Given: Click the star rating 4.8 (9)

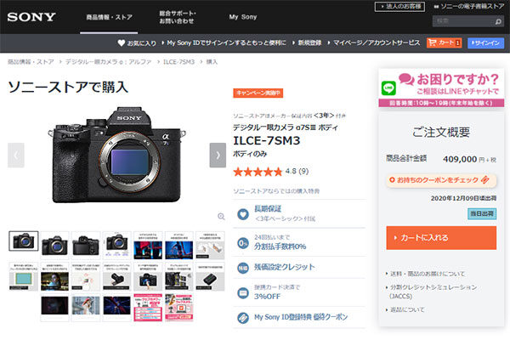Looking at the screenshot, I should pos(270,172).
